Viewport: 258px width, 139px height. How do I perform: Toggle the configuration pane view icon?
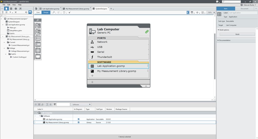click(188, 12)
